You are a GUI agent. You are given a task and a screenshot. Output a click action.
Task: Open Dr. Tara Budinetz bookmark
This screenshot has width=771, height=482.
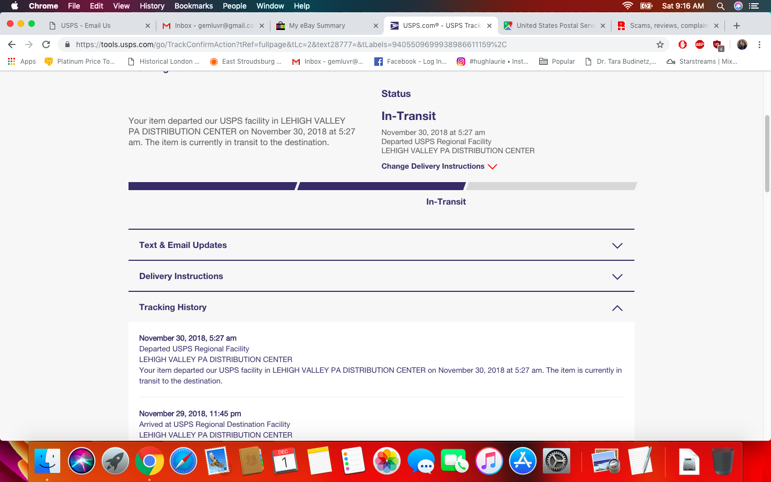coord(621,62)
